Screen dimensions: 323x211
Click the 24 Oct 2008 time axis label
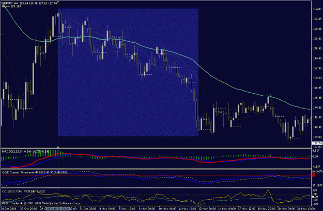tap(8, 208)
